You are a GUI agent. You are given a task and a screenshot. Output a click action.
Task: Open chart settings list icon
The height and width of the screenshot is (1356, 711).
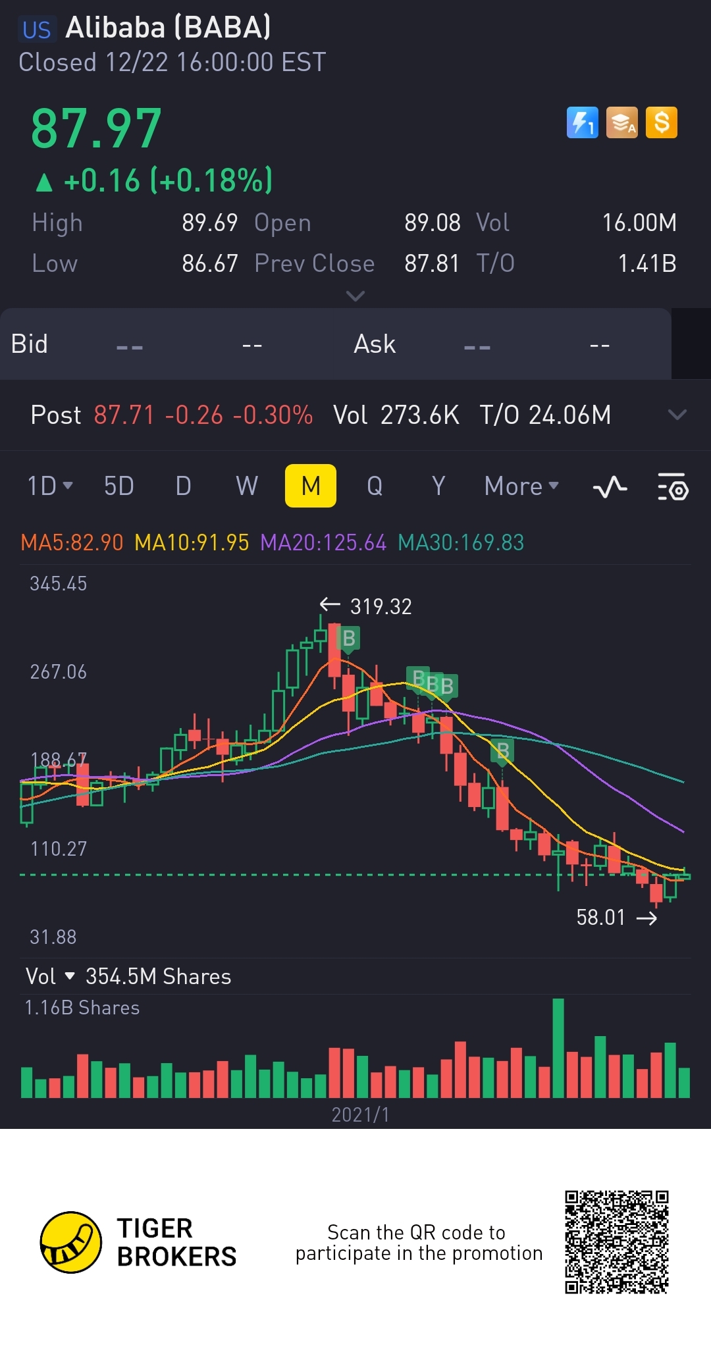(x=673, y=487)
